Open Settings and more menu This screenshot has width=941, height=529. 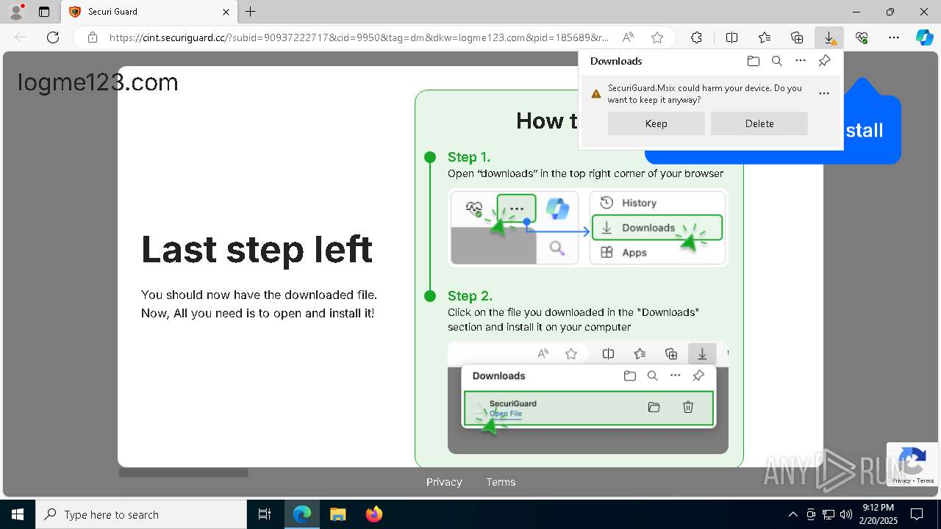(x=894, y=37)
